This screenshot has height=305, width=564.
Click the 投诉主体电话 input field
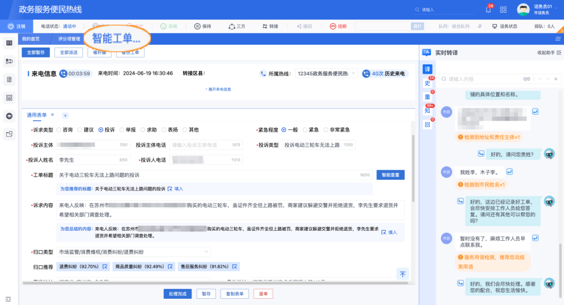click(x=201, y=145)
